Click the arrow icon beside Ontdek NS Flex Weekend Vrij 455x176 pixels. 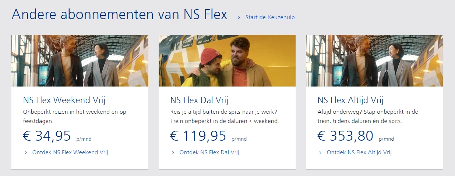[x=26, y=152]
